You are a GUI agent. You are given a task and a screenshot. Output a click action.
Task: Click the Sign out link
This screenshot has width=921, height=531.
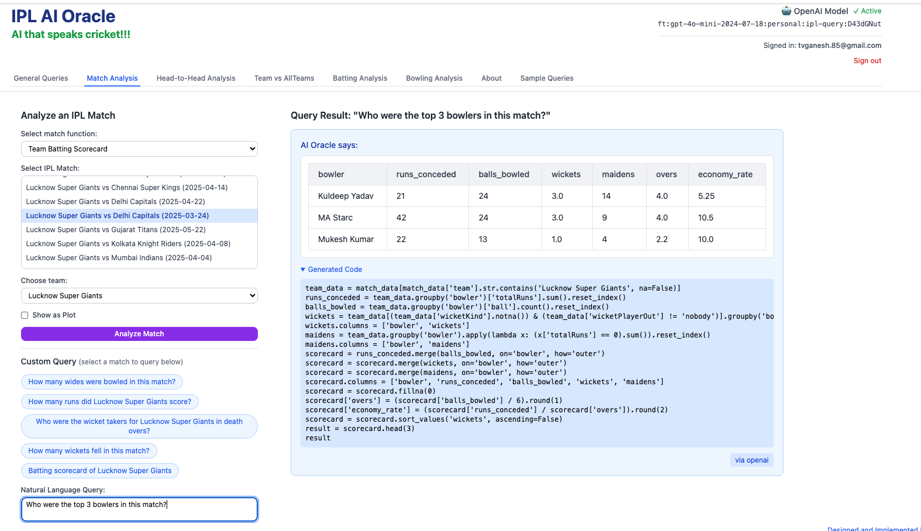tap(867, 61)
